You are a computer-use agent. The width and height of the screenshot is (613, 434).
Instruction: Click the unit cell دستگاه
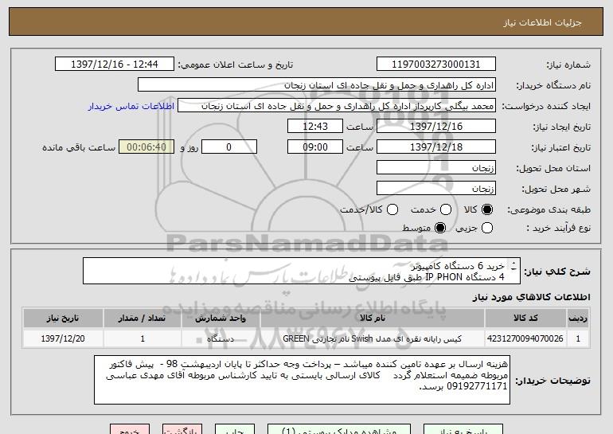pos(221,338)
